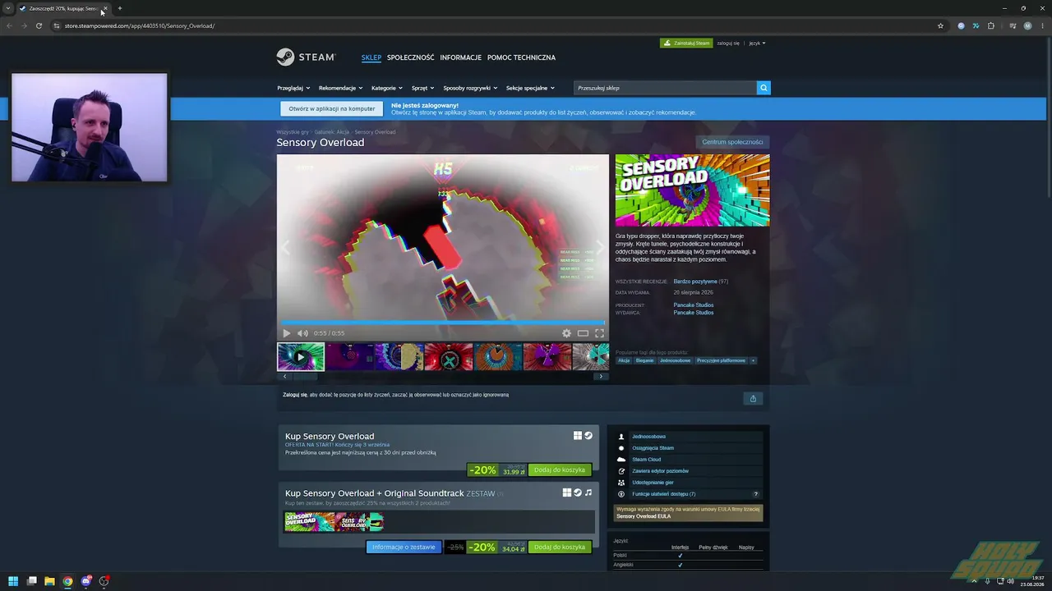Open the Pancake Studios producer link
The width and height of the screenshot is (1052, 591).
coord(694,305)
